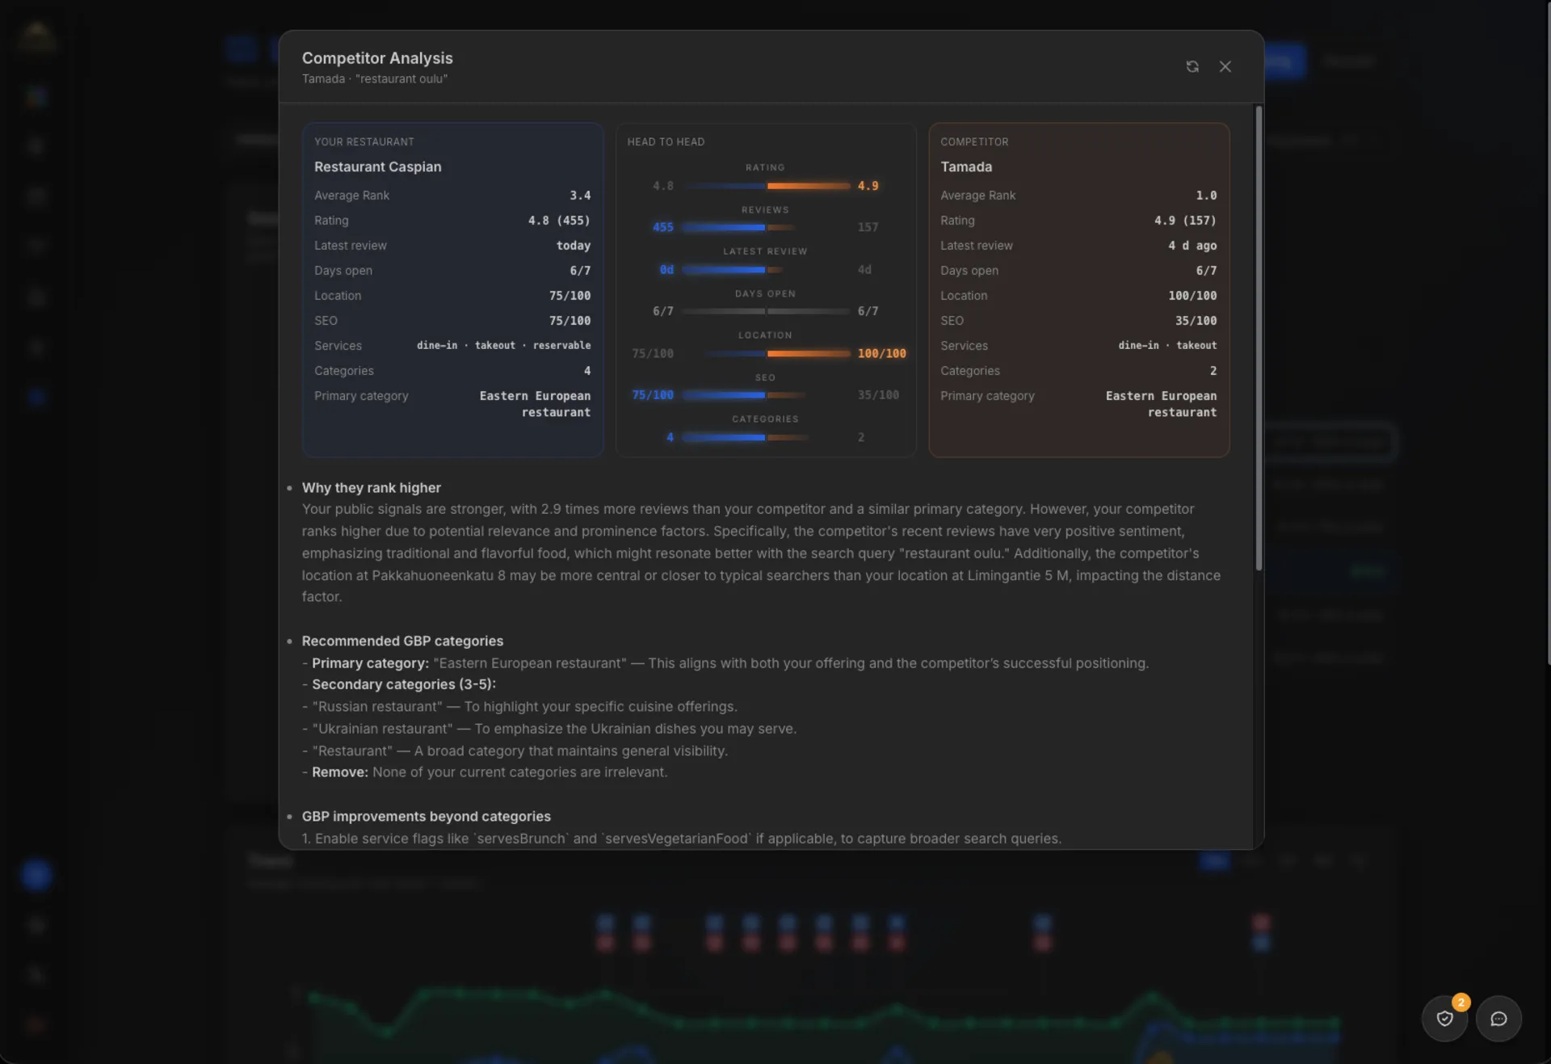Click the grey 157 reviews count in Head to Head
This screenshot has height=1064, width=1551.
tap(868, 227)
